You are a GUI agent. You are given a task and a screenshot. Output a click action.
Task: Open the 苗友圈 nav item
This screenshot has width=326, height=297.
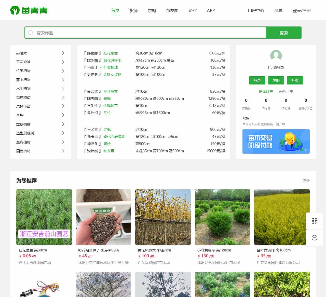click(x=172, y=10)
